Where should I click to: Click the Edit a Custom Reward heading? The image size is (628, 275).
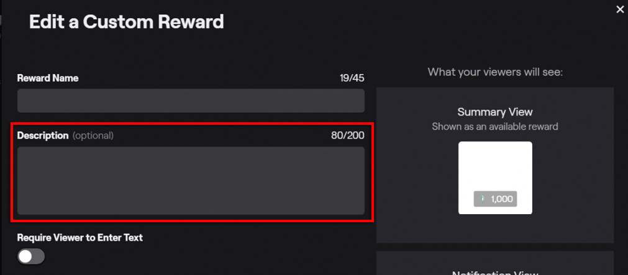126,22
